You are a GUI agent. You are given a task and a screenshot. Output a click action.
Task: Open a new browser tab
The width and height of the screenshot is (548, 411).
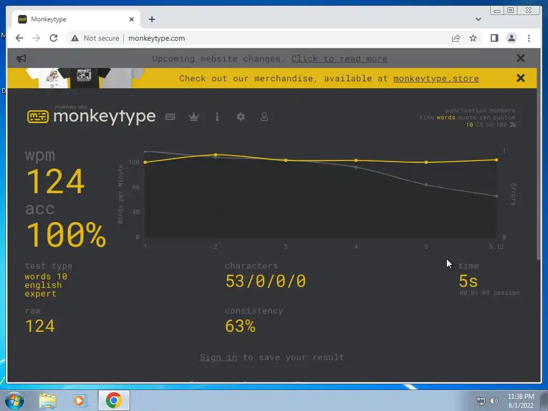[x=151, y=19]
